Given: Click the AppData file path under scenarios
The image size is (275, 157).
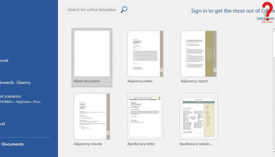Looking at the screenshot, I should [21, 102].
